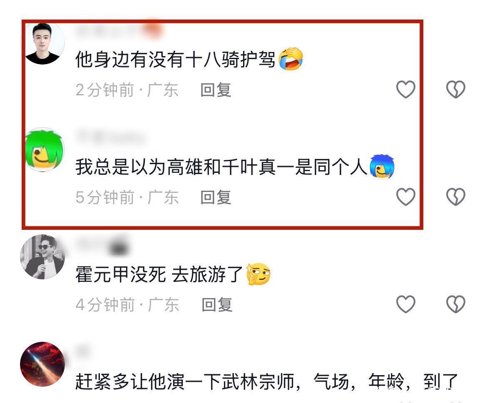
Task: Select the comment 霍元甲没死 去旅游了
Action: coord(159,274)
